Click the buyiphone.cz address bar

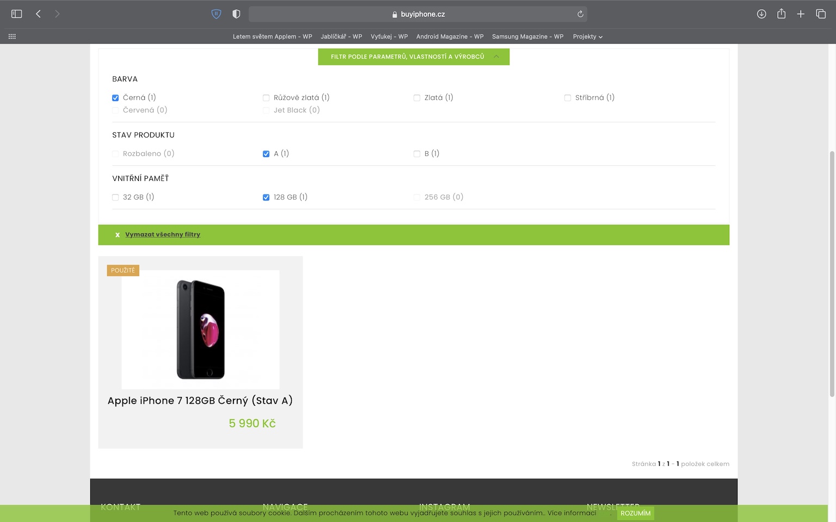click(x=417, y=14)
